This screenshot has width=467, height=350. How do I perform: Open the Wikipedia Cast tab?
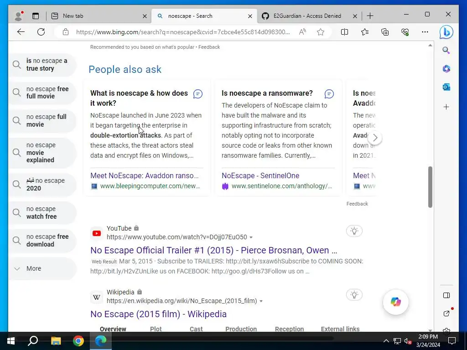(196, 329)
